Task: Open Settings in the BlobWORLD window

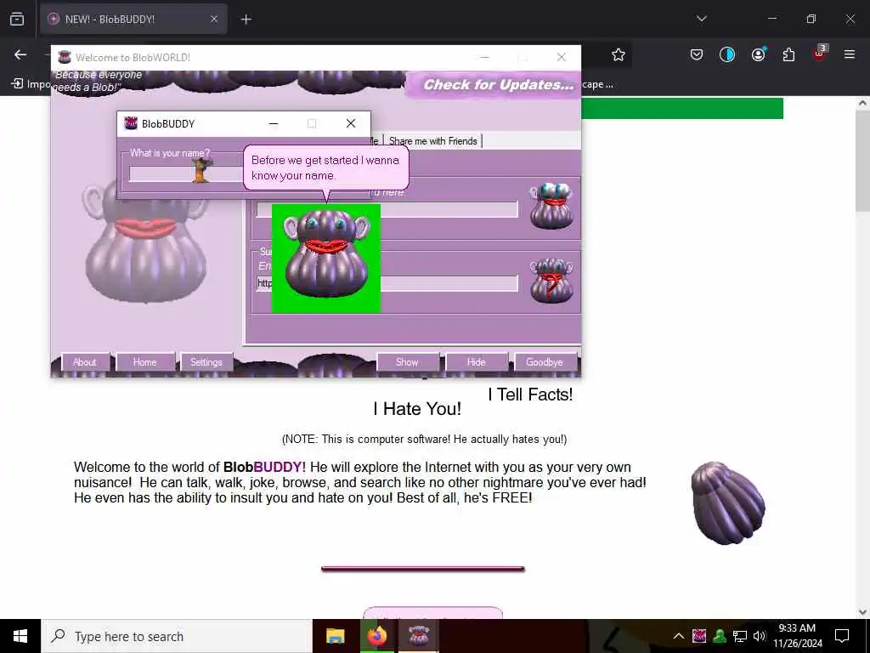Action: click(206, 362)
